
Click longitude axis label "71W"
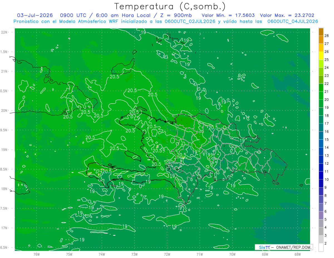pyautogui.click(x=200, y=254)
